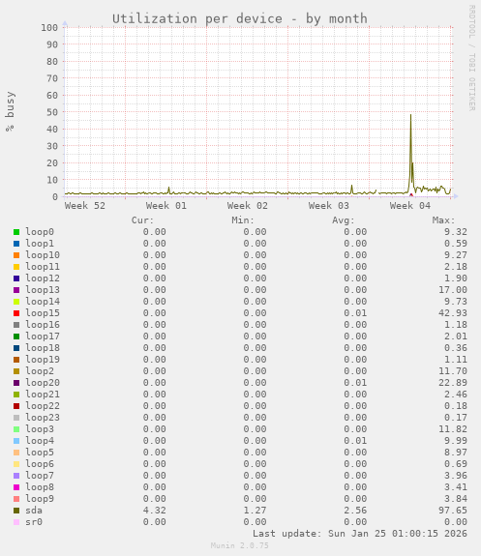Click the Week 52 axis label

pyautogui.click(x=85, y=206)
